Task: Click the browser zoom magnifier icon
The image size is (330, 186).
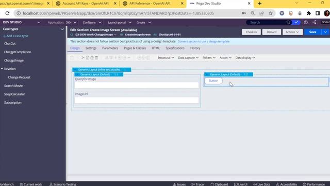Action: click(253, 13)
